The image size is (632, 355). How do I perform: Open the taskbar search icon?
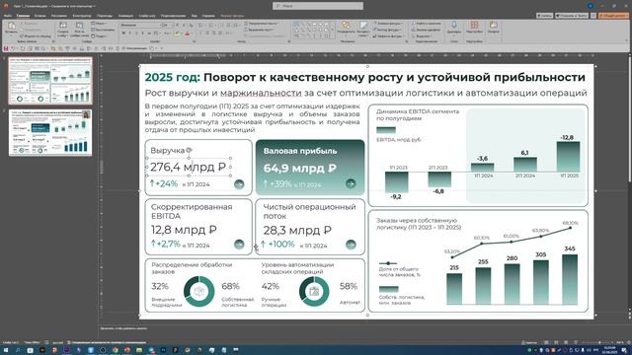coord(18,350)
